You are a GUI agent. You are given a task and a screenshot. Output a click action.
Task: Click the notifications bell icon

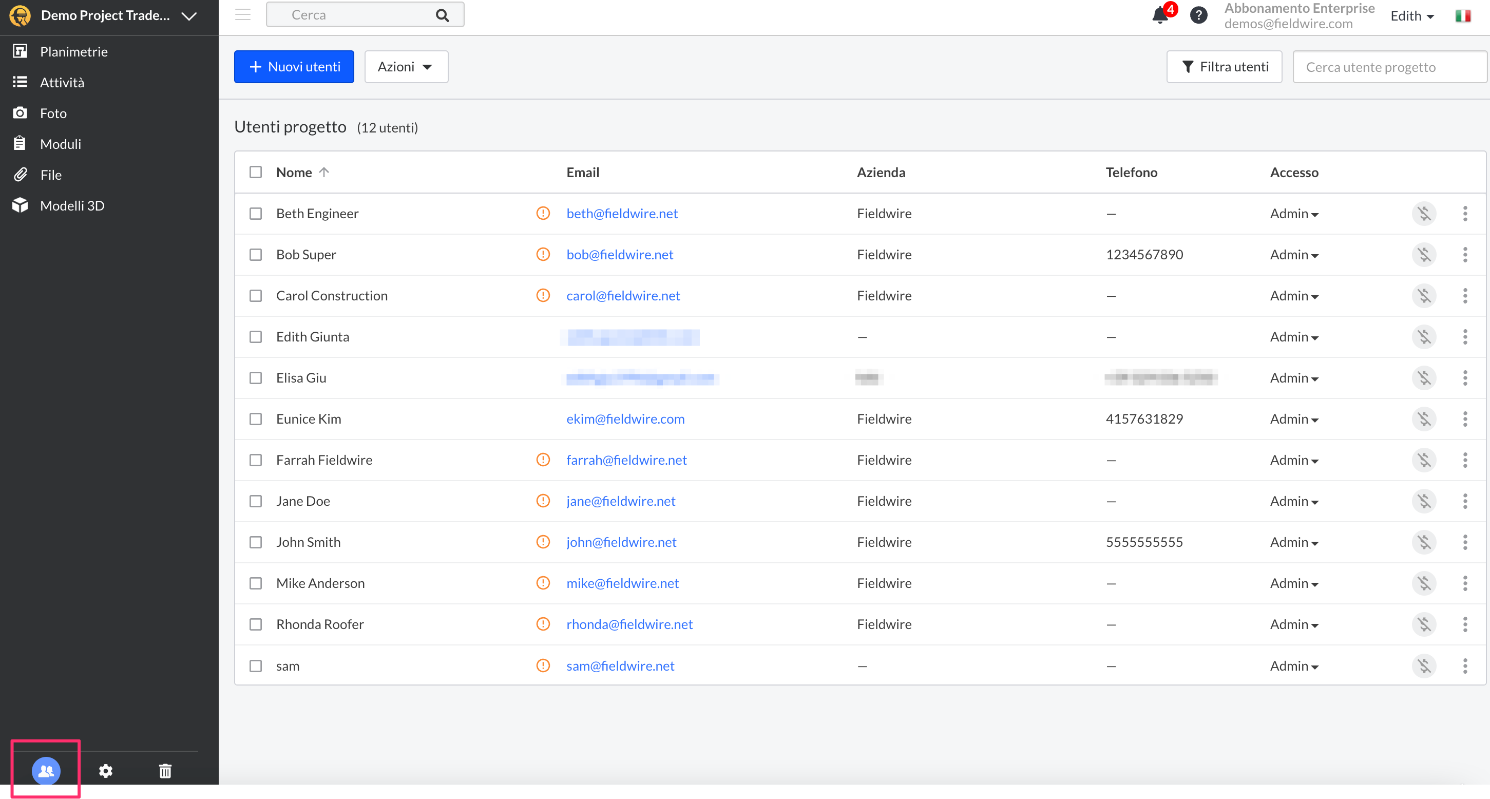click(x=1159, y=15)
